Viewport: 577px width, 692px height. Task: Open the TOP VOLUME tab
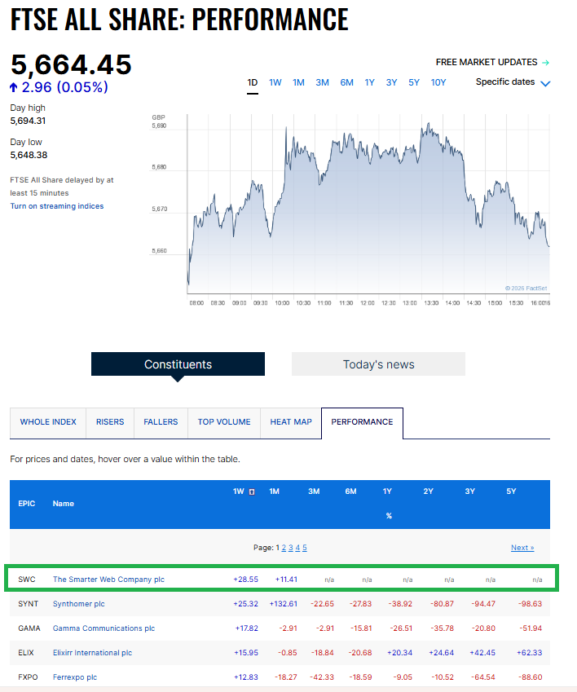[224, 422]
